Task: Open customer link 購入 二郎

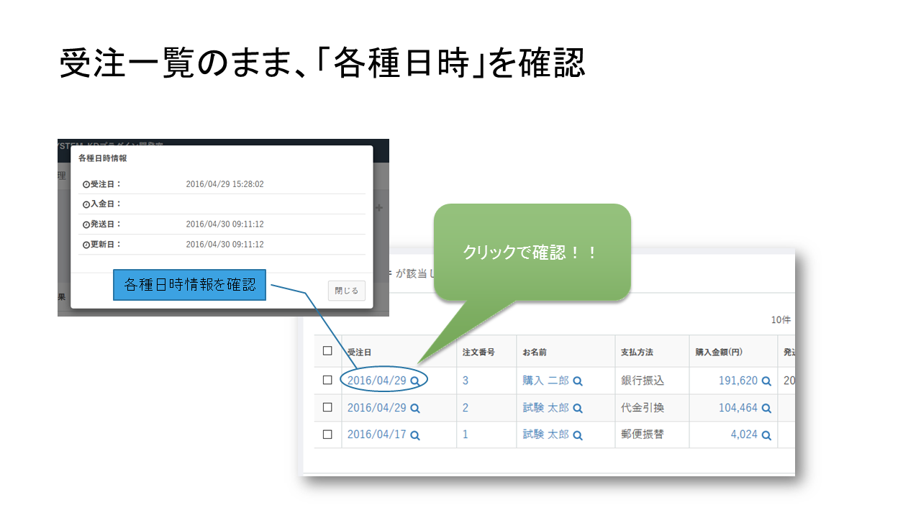Action: tap(545, 381)
